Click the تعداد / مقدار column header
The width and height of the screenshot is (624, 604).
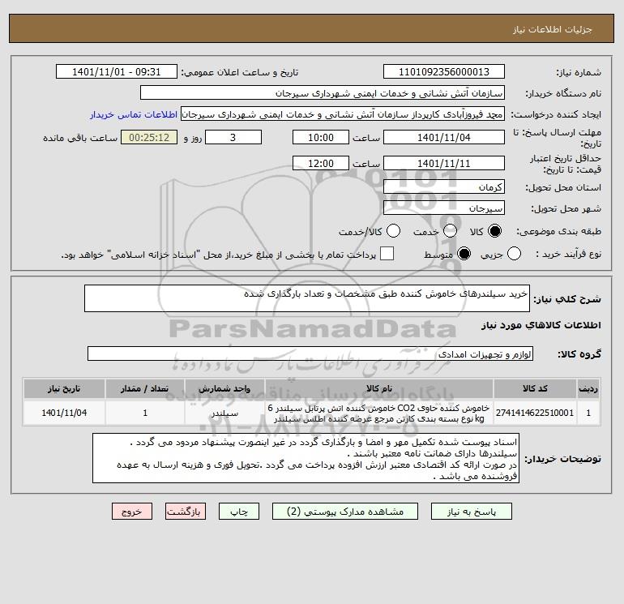(145, 388)
